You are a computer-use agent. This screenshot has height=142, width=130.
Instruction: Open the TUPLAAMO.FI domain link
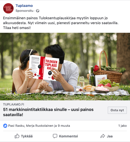14,104
